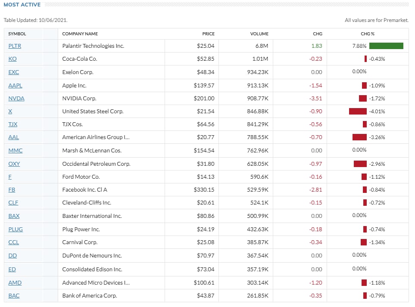Click the -2.81 change for Facebook
Image resolution: width=415 pixels, height=307 pixels.
point(316,190)
